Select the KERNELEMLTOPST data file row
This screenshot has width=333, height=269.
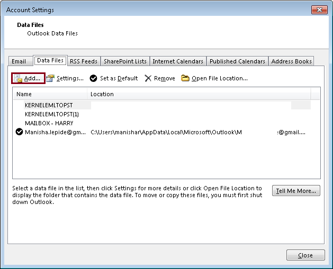tap(162, 105)
